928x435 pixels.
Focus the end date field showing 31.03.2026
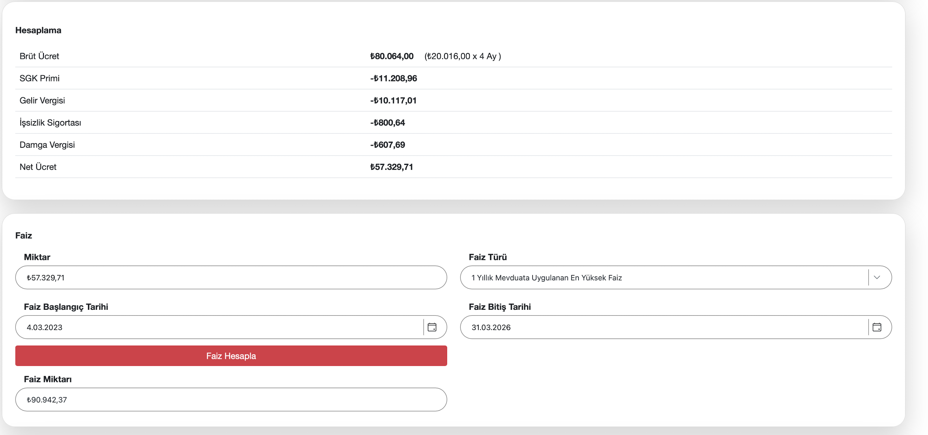point(663,327)
